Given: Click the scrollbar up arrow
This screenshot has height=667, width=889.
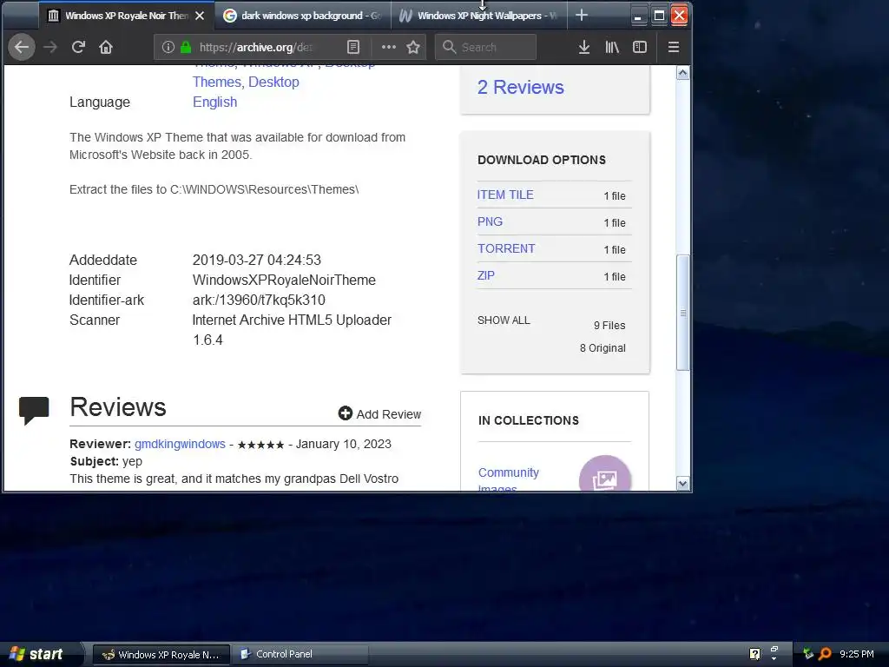Looking at the screenshot, I should pos(682,73).
